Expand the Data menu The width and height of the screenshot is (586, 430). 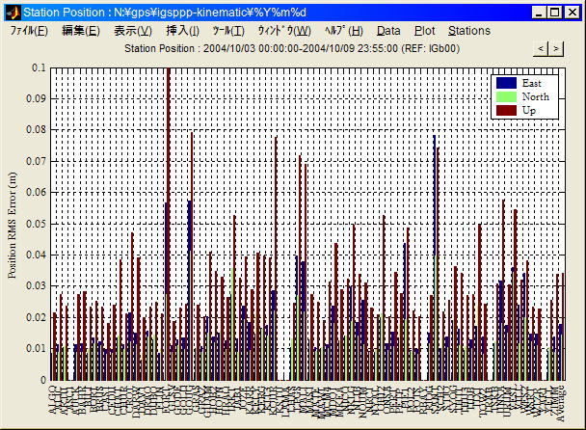coord(388,31)
